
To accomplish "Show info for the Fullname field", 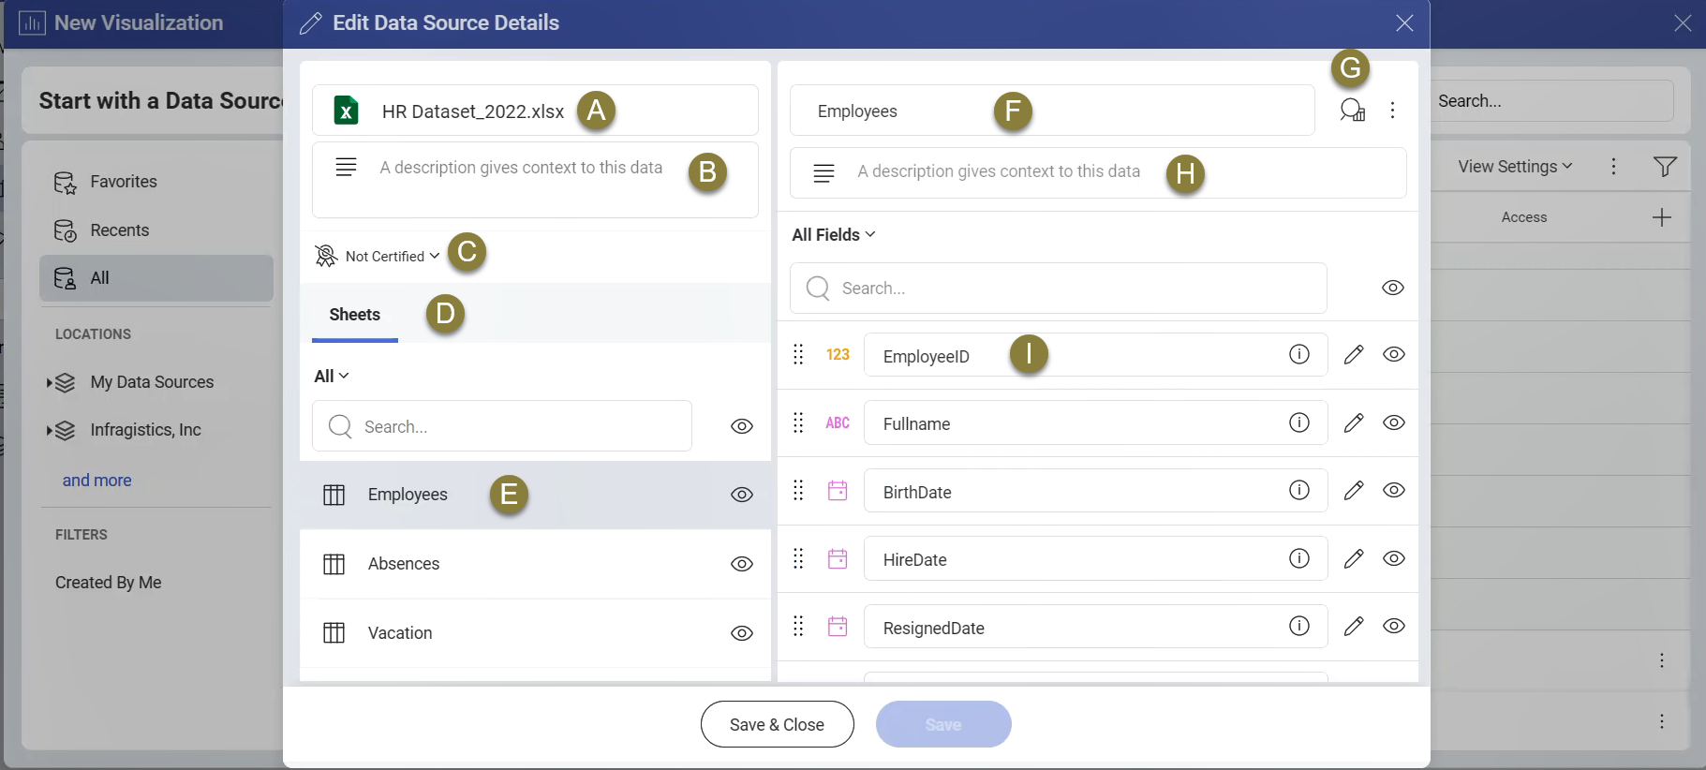I will (x=1299, y=422).
